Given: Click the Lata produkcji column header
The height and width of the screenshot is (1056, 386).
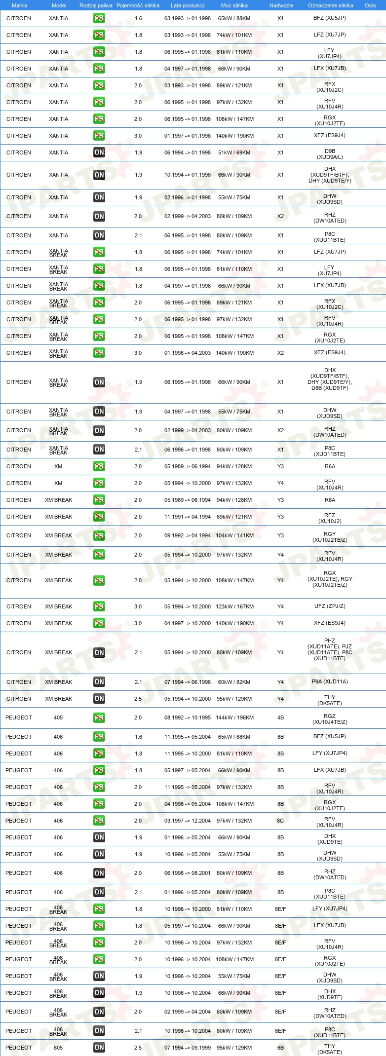Looking at the screenshot, I should tap(188, 5).
